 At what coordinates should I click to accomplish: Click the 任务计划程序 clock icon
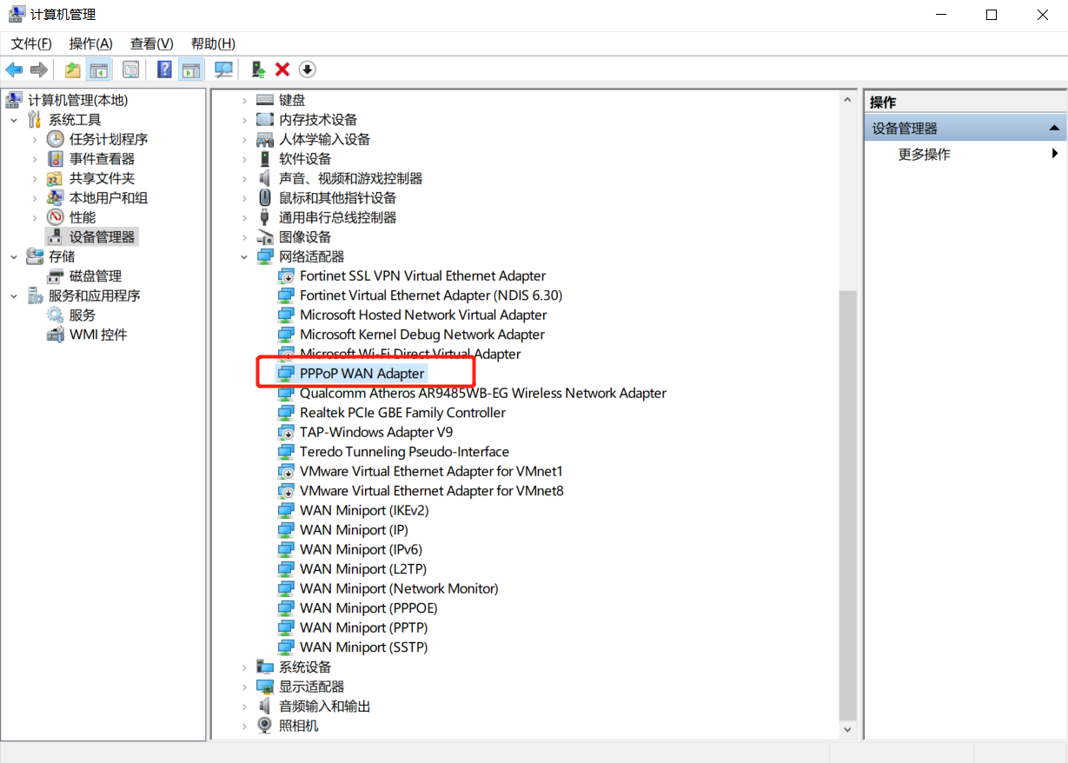56,139
